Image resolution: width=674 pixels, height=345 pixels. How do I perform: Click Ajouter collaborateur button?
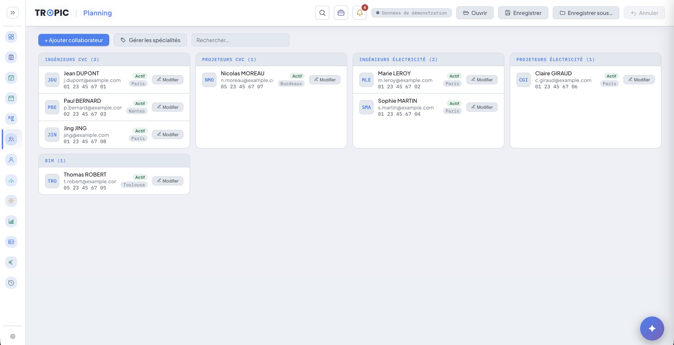click(74, 40)
